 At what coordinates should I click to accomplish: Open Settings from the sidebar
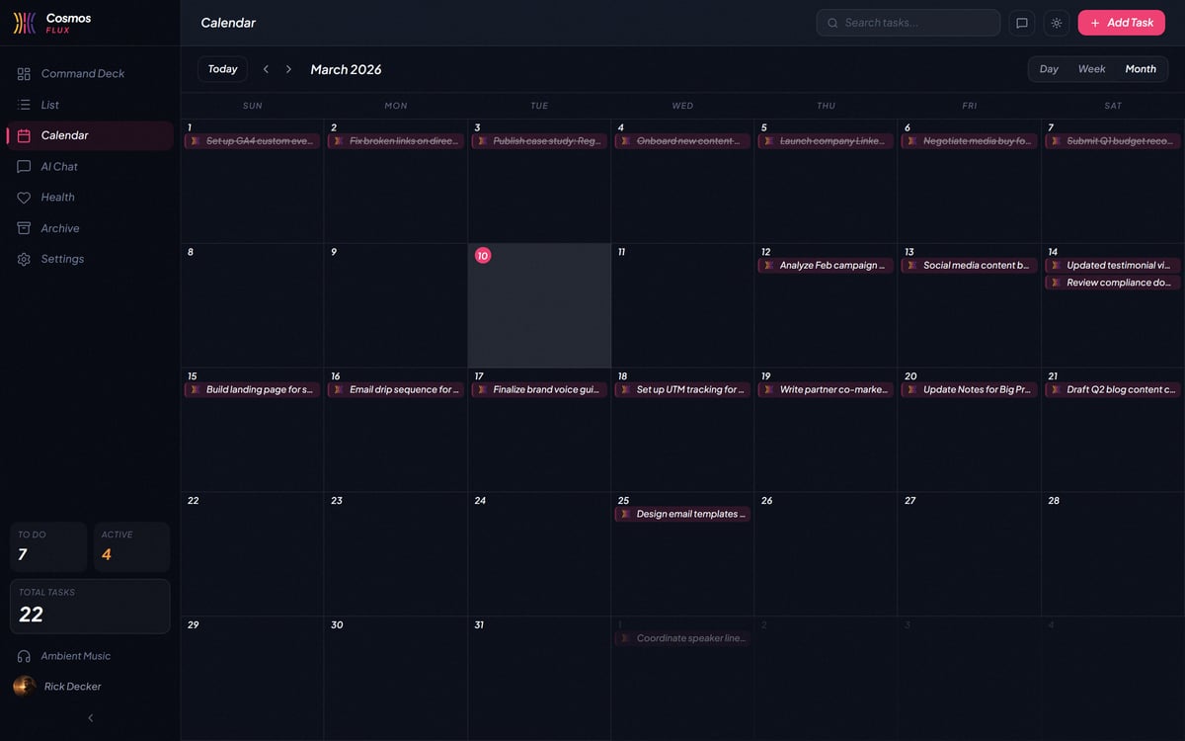(62, 258)
